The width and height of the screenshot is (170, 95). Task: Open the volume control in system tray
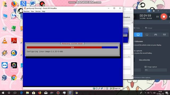[x=148, y=93]
